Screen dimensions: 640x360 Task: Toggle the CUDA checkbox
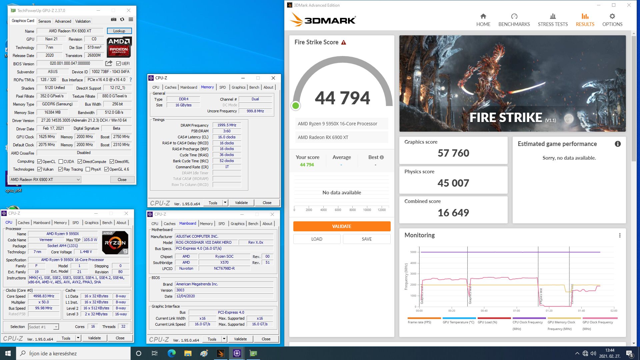pyautogui.click(x=61, y=162)
